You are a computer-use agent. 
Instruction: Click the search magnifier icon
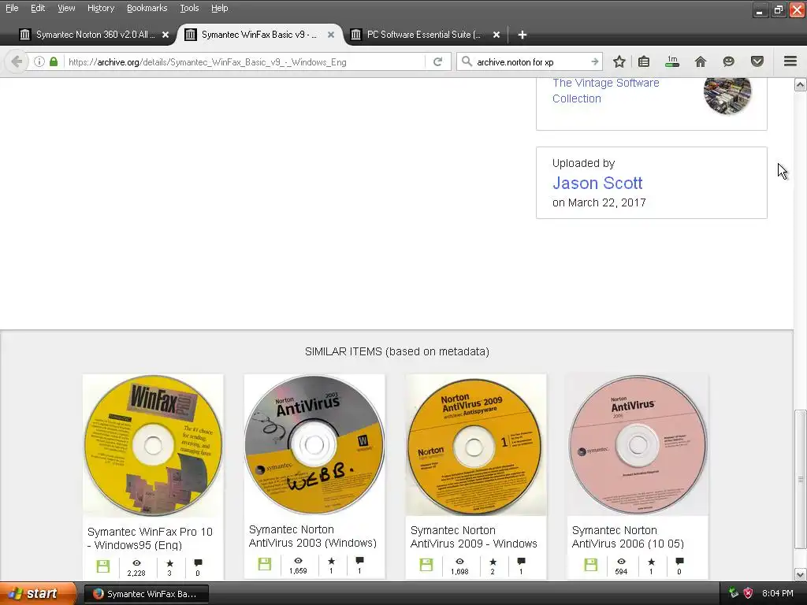click(x=467, y=61)
